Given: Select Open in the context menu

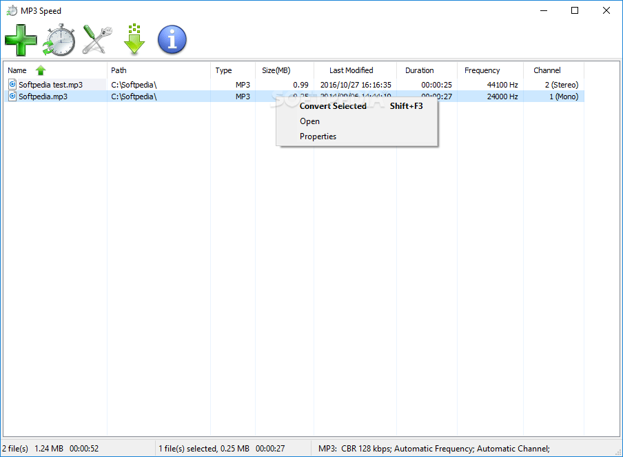Looking at the screenshot, I should [309, 121].
